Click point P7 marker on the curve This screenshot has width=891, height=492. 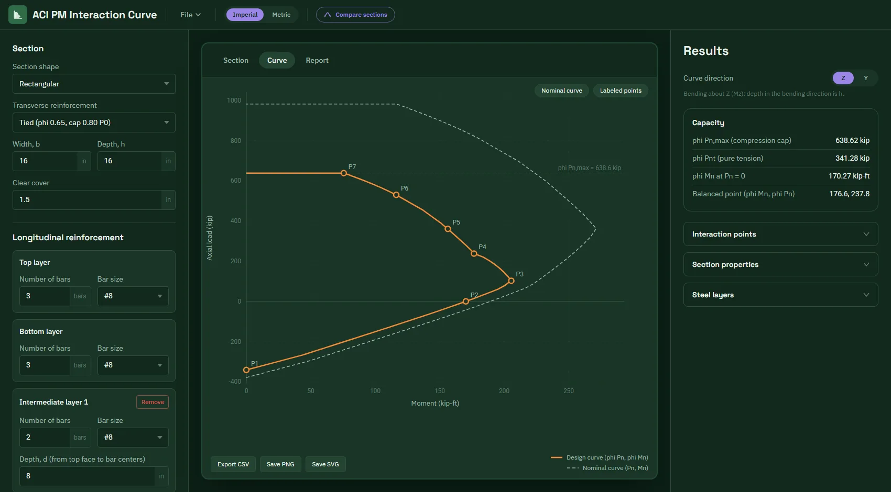coord(344,173)
